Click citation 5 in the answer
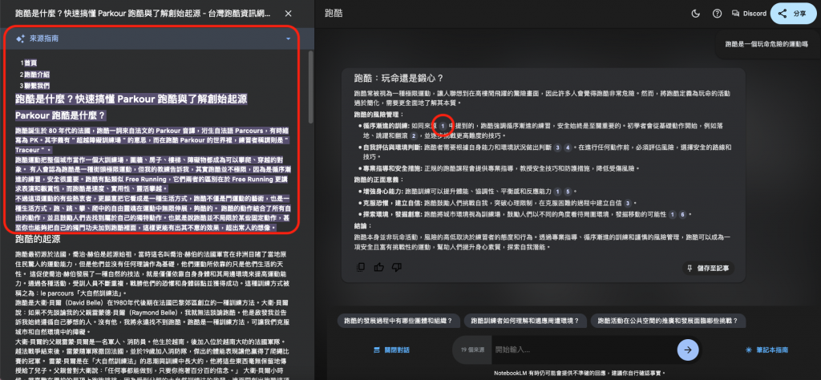 568,191
